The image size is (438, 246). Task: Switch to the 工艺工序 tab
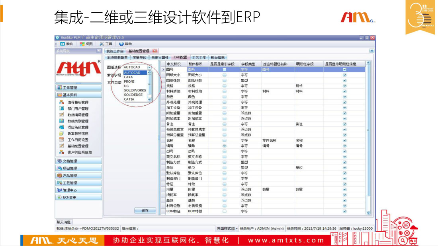coord(199,57)
